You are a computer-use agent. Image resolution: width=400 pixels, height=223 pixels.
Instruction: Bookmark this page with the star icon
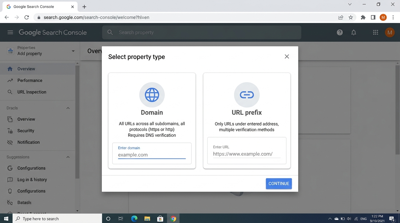pos(351,17)
